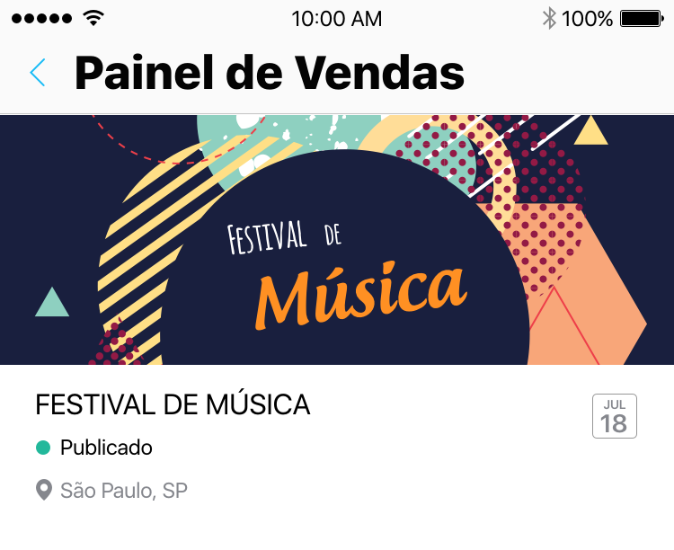Tap the blue back chevron
Viewport: 674px width, 550px height.
(38, 73)
